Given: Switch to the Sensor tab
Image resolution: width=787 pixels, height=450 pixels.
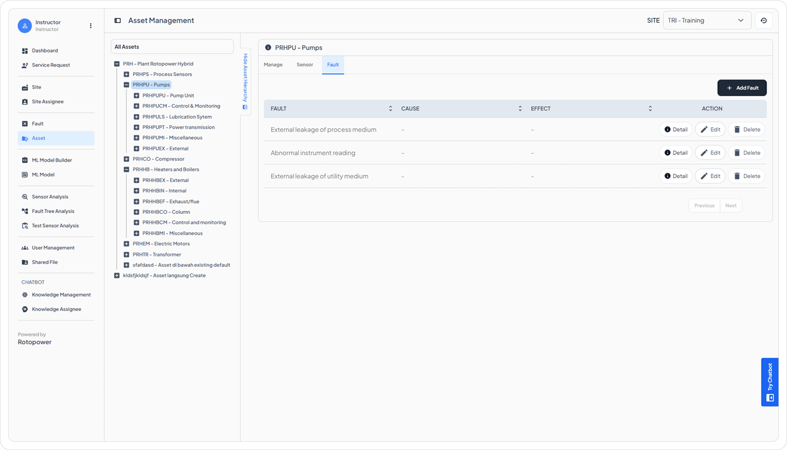Looking at the screenshot, I should (x=305, y=65).
